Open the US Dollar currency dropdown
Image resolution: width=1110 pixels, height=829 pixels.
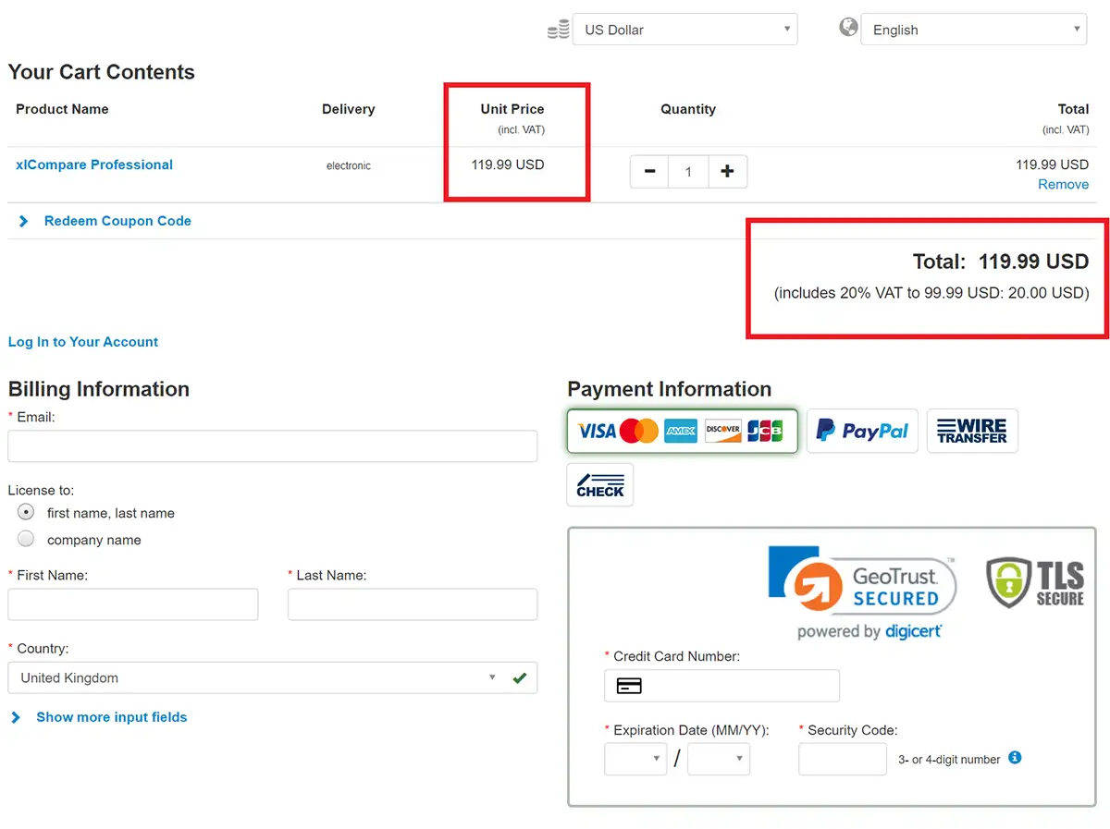coord(684,30)
